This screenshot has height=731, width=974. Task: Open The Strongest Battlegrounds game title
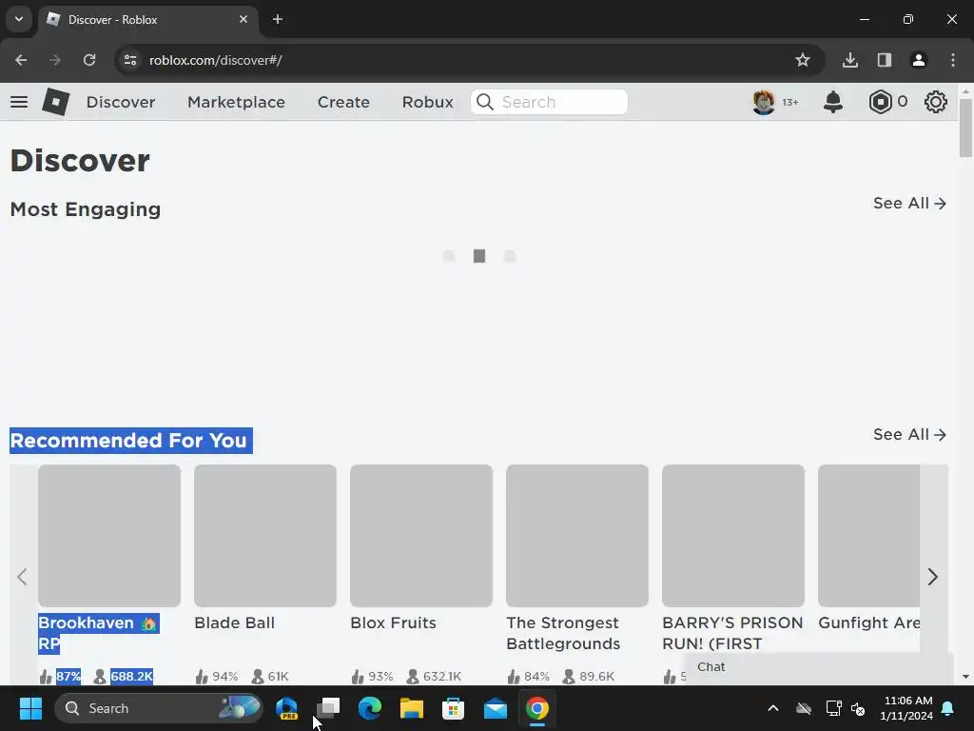(x=563, y=633)
